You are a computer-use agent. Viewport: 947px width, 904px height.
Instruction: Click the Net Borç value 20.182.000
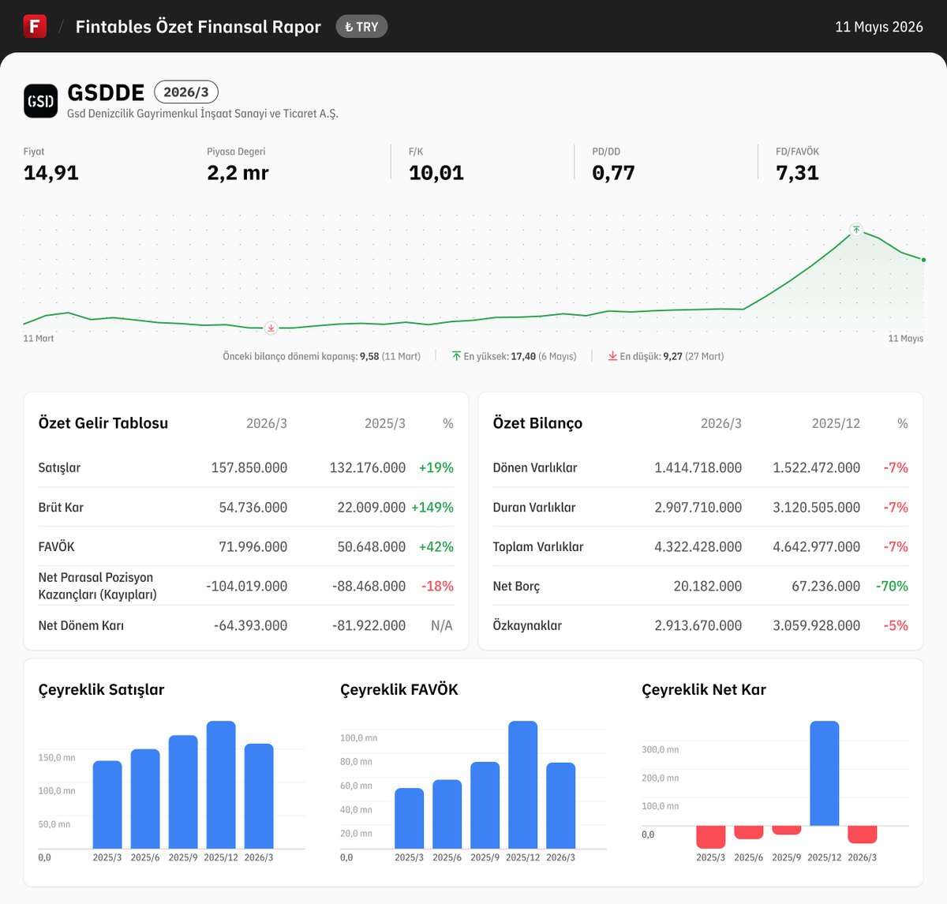708,586
